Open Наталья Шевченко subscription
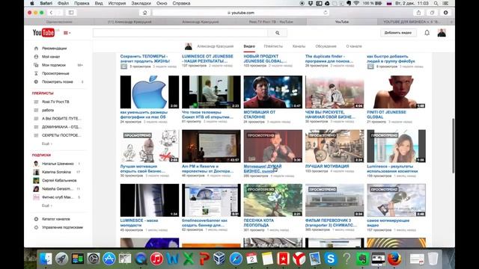This screenshot has height=269, width=479. 58,164
